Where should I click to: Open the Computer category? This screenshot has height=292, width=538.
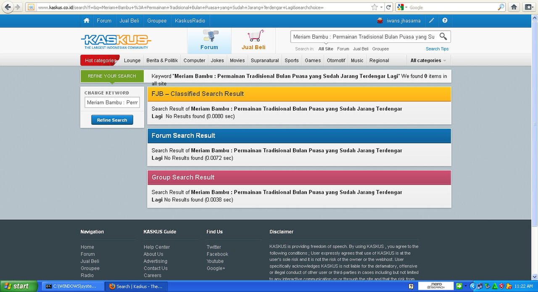click(195, 61)
